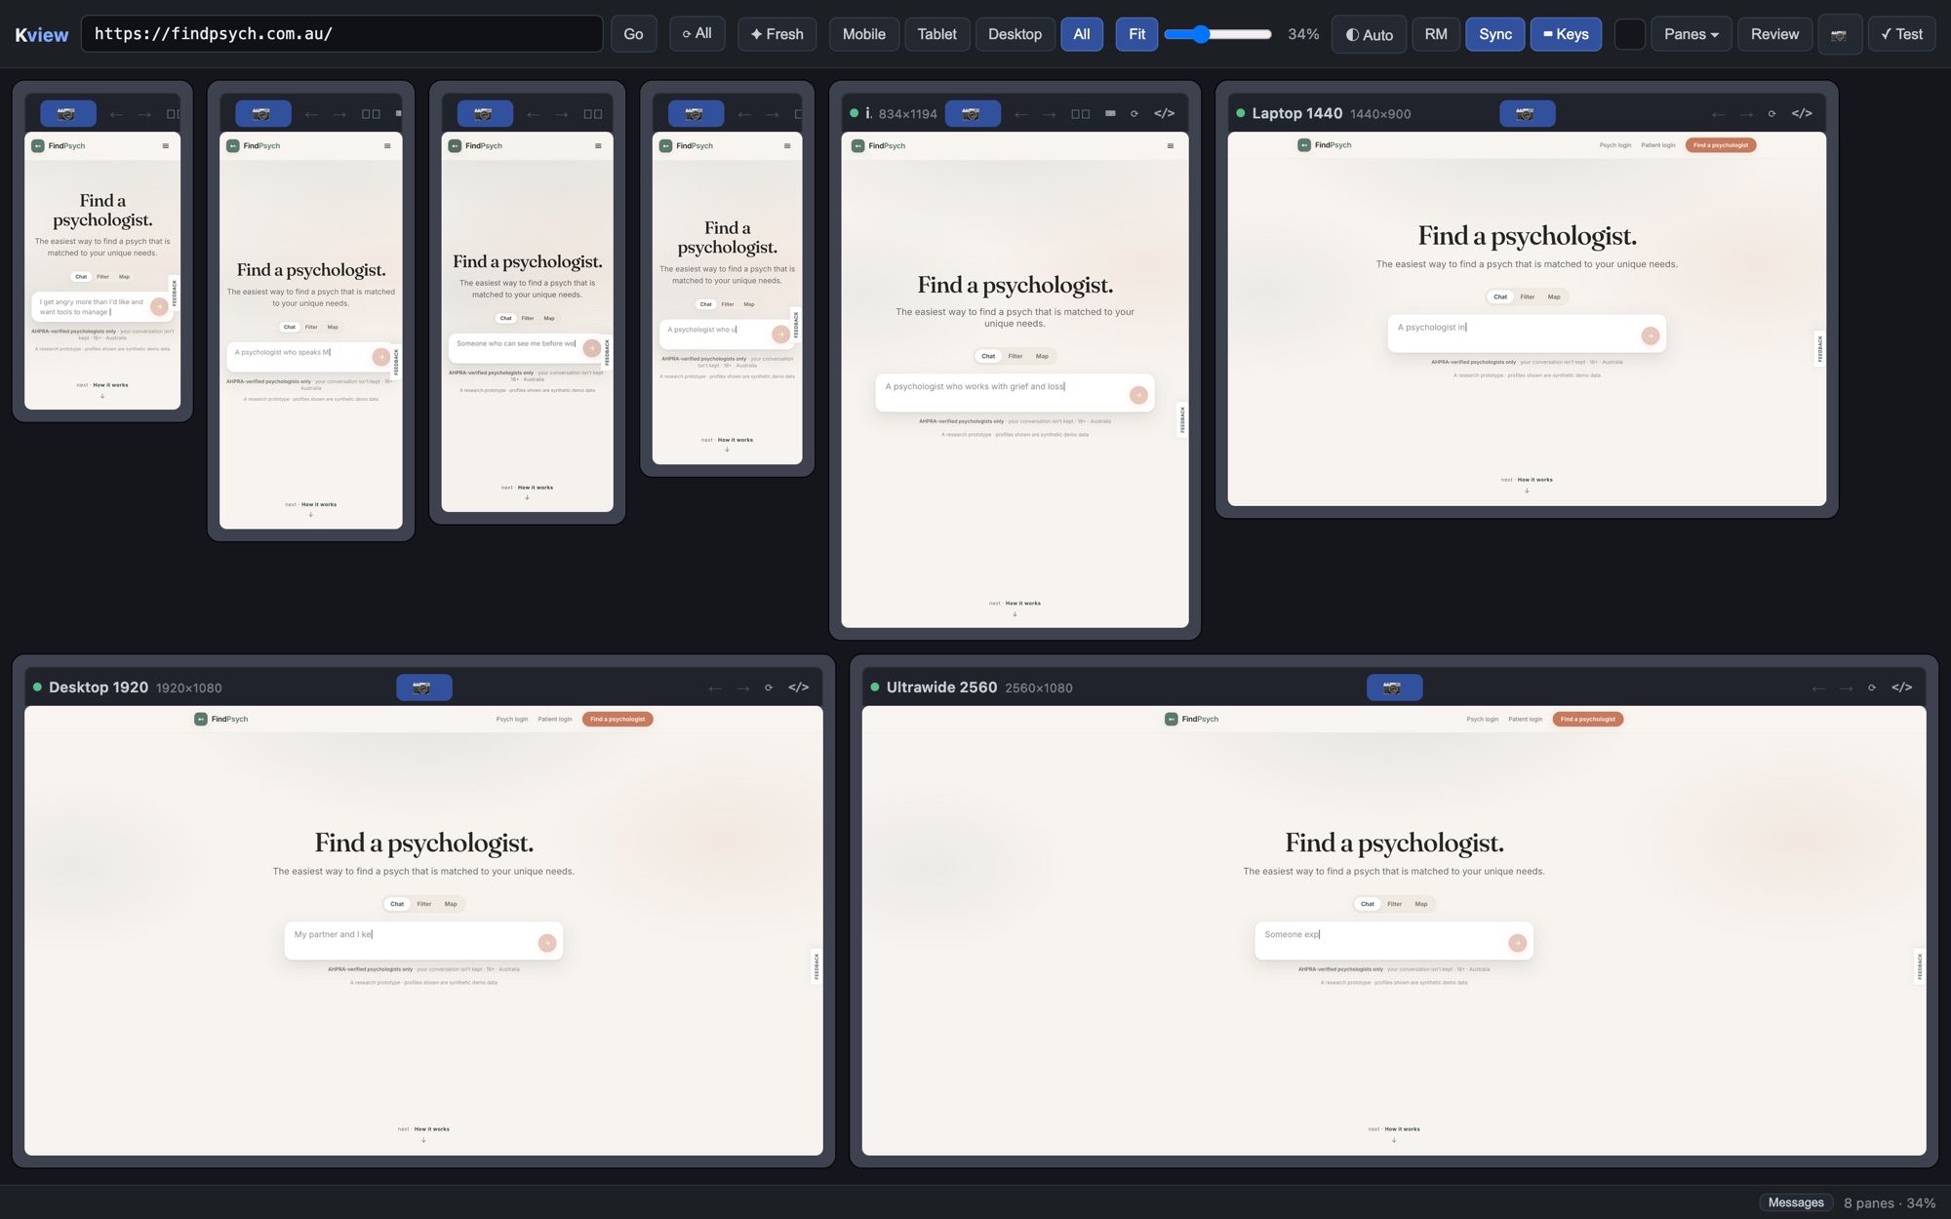Viewport: 1951px width, 1219px height.
Task: Open devtools code icon in Laptop 1440 pane
Action: [x=1802, y=113]
